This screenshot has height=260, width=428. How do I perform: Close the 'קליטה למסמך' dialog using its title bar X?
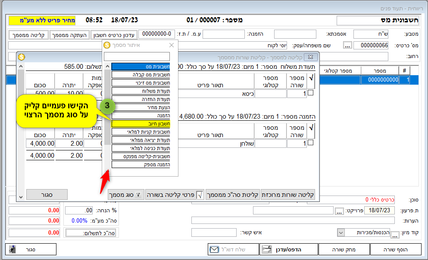pos(310,57)
